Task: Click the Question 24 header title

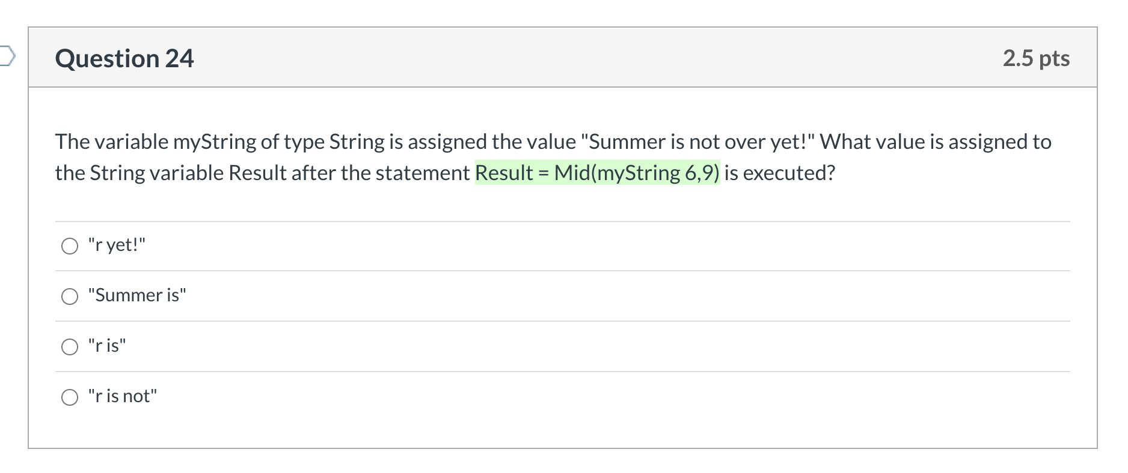Action: [x=124, y=58]
